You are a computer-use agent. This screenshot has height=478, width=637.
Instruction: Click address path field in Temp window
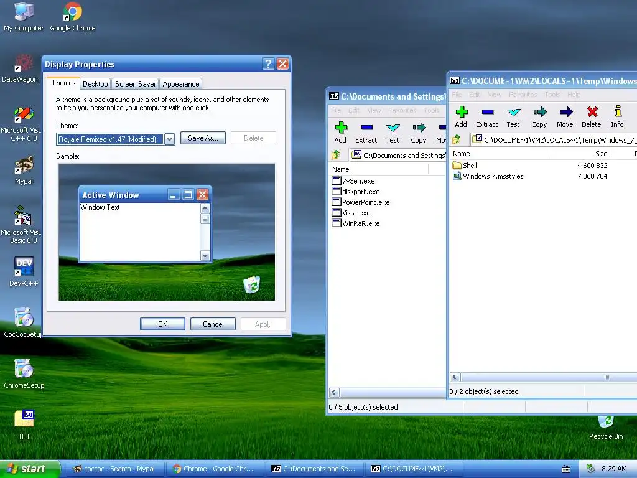(553, 139)
